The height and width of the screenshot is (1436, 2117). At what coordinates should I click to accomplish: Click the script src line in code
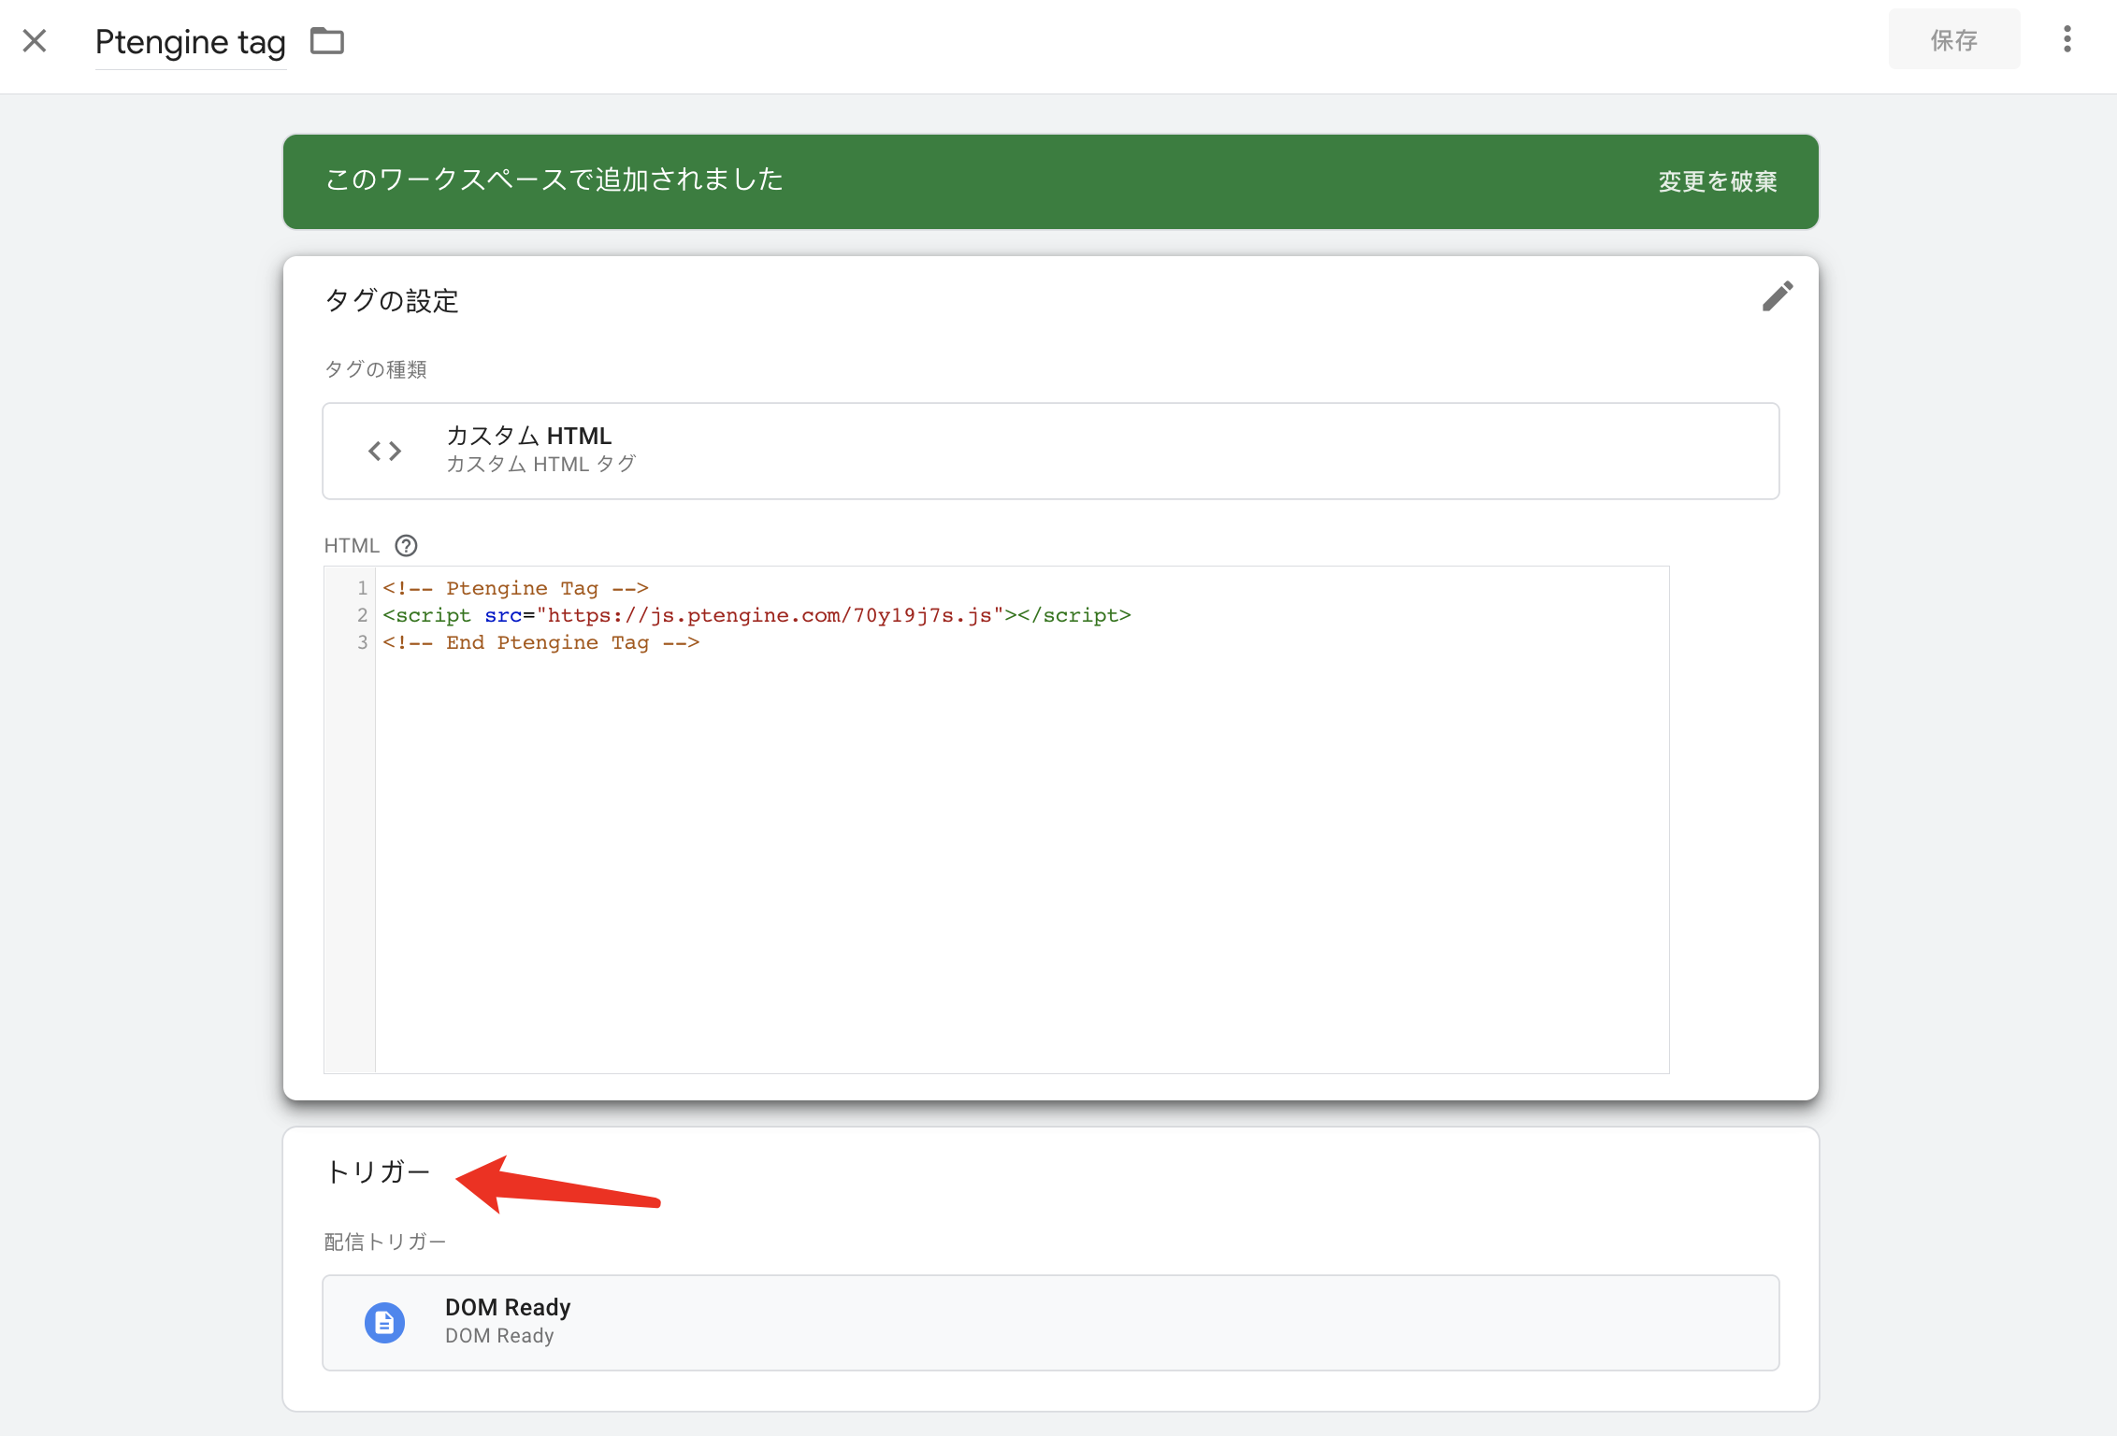click(756, 615)
